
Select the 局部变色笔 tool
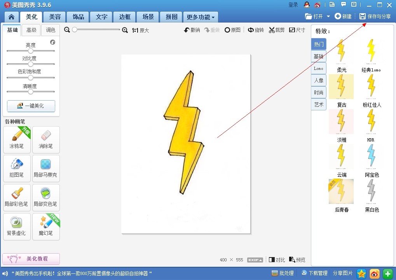pyautogui.click(x=46, y=197)
